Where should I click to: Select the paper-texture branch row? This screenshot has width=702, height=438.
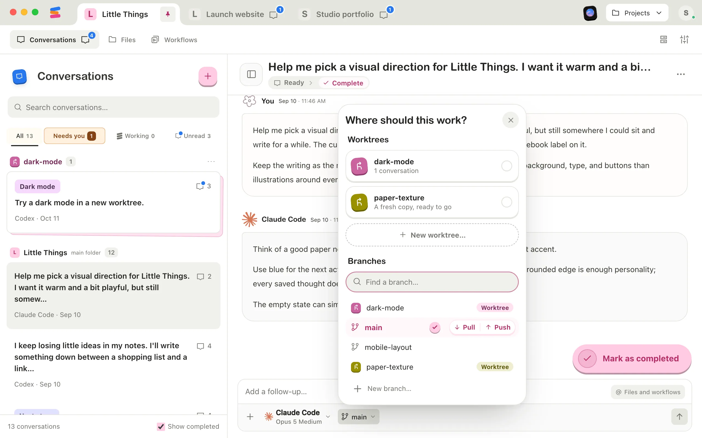(x=432, y=367)
